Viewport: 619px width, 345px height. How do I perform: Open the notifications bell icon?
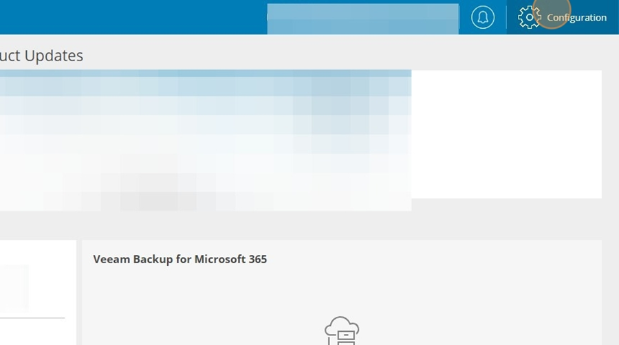point(482,17)
